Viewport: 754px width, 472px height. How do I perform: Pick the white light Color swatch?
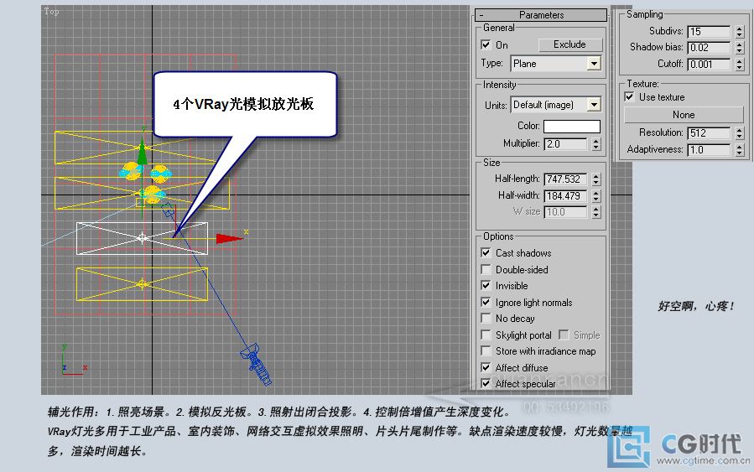pos(572,126)
